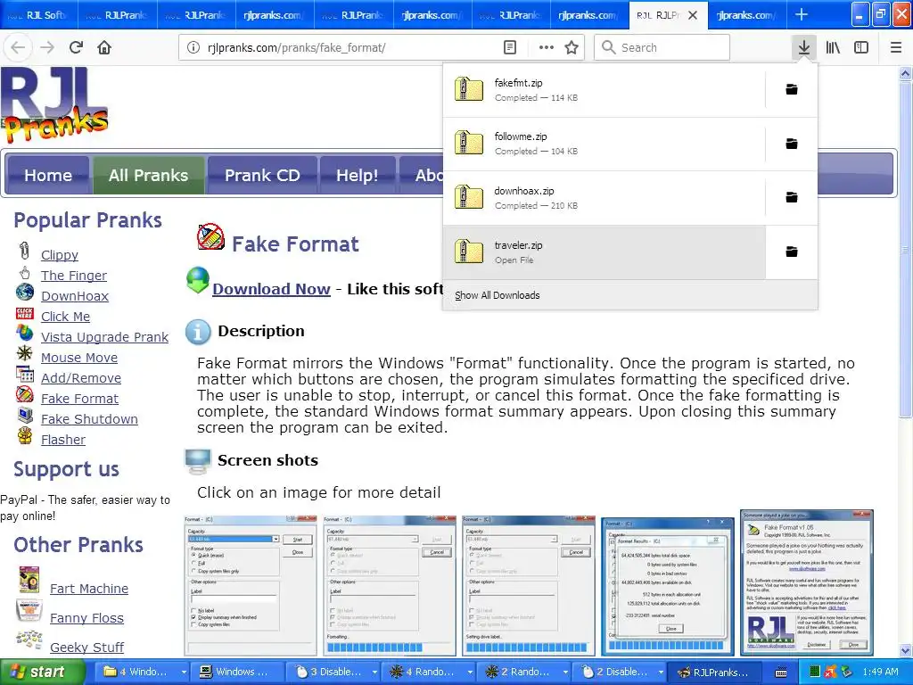Open the Vista Upgrade Prank link
913x685 pixels.
pyautogui.click(x=105, y=337)
